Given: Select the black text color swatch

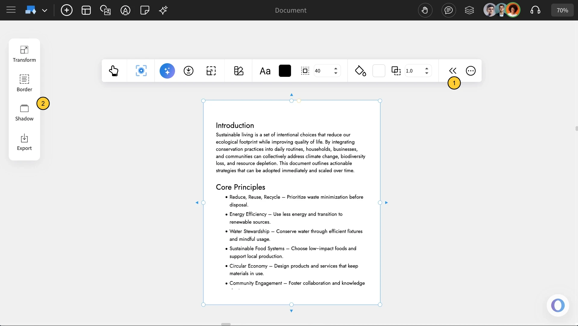Looking at the screenshot, I should click(x=285, y=71).
